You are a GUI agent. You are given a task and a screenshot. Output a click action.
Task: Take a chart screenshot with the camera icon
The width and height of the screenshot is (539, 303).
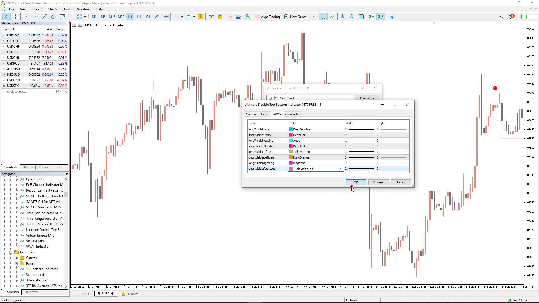point(391,17)
